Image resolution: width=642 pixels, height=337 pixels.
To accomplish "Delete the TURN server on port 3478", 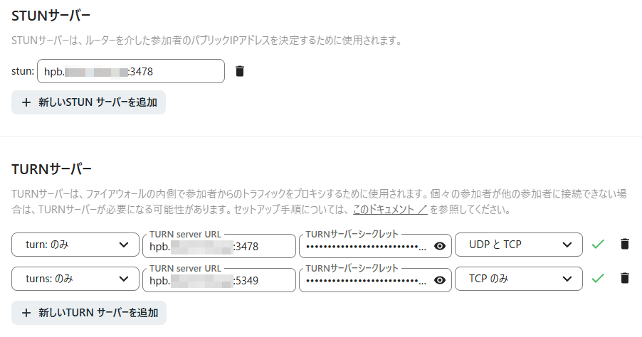I will point(624,244).
